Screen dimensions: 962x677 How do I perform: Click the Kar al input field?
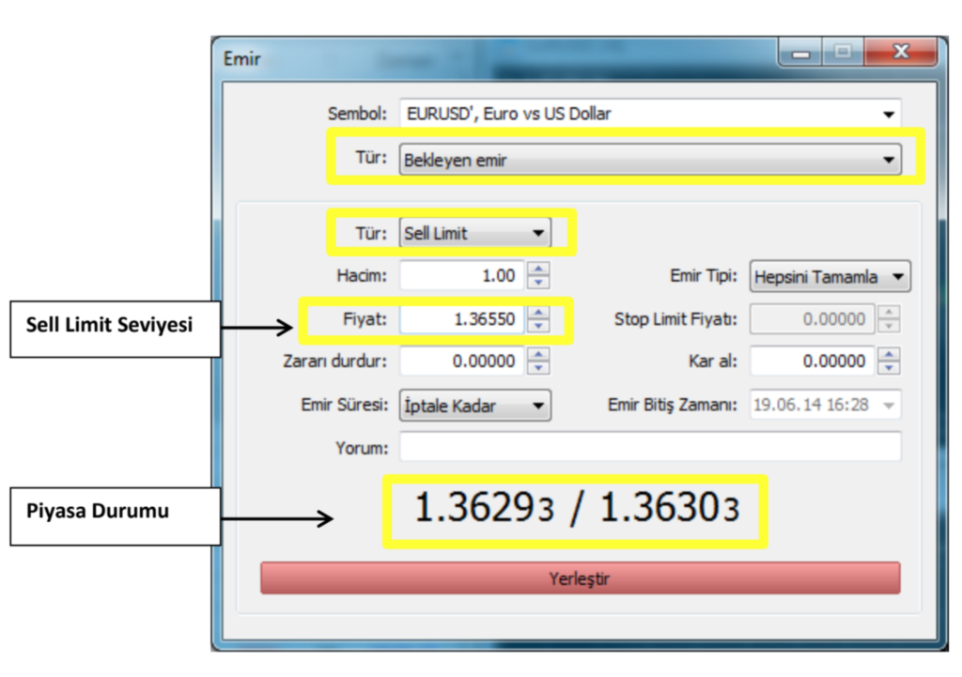click(813, 362)
